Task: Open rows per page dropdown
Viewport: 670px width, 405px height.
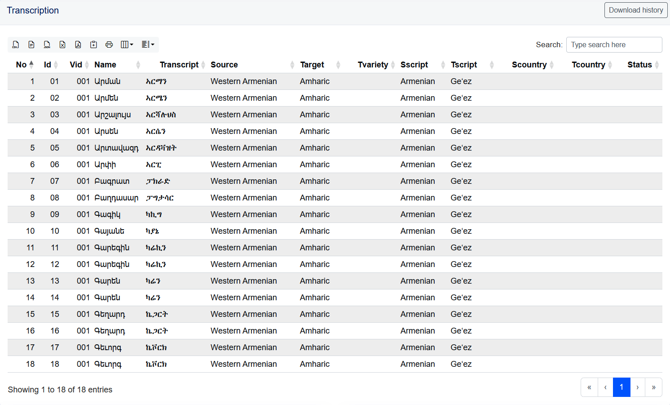Action: pos(148,45)
